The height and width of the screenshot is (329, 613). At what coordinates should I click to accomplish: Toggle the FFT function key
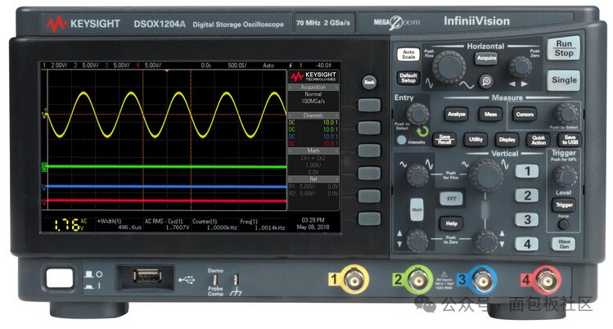click(451, 199)
